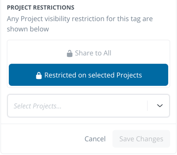Expand the Select Projects dropdown chevron

pyautogui.click(x=160, y=106)
